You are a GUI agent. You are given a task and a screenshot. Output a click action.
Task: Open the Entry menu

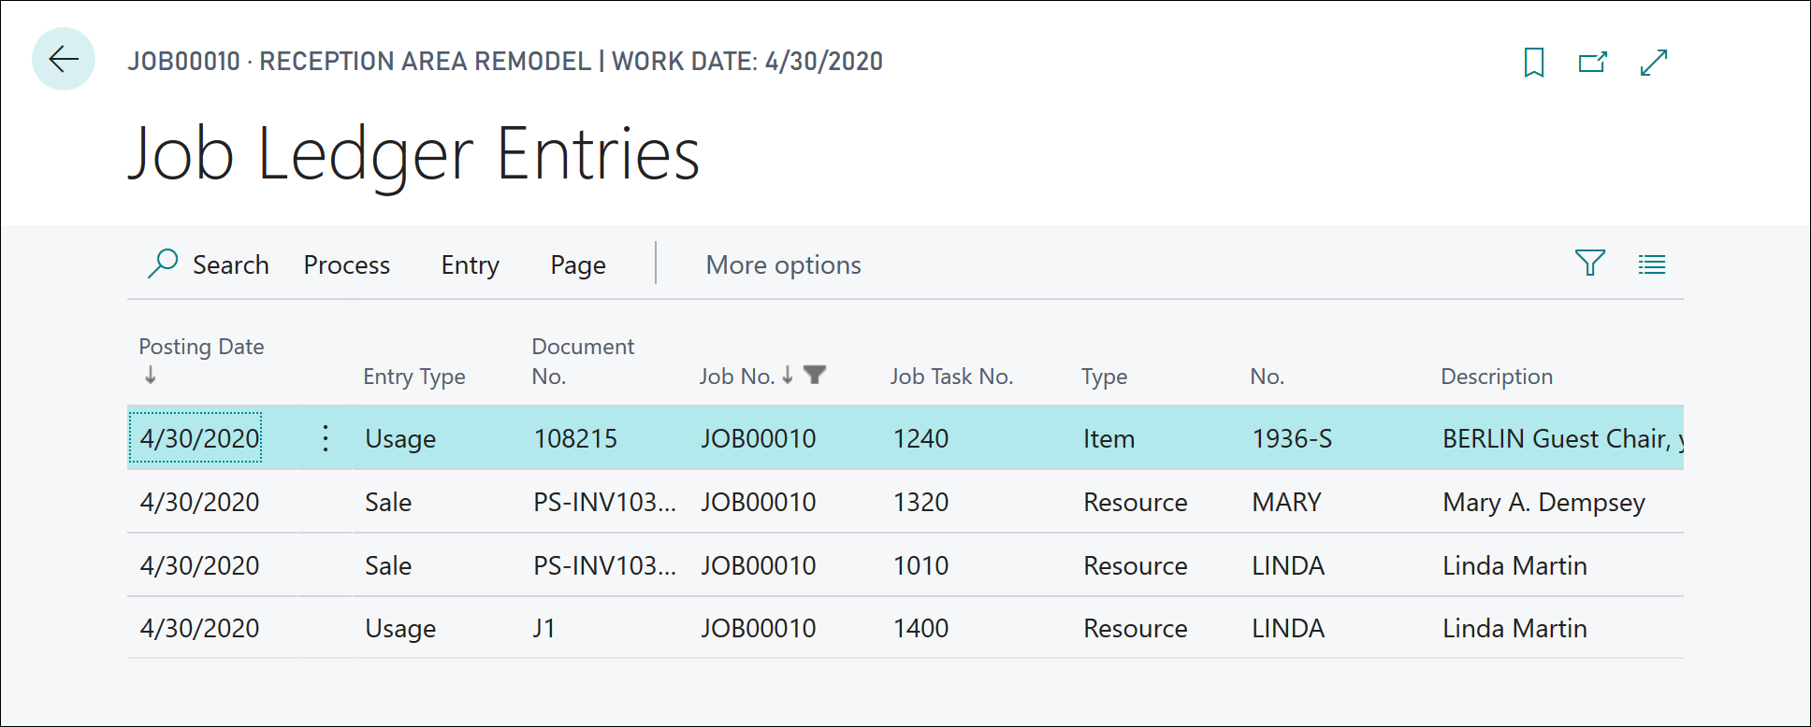[470, 265]
